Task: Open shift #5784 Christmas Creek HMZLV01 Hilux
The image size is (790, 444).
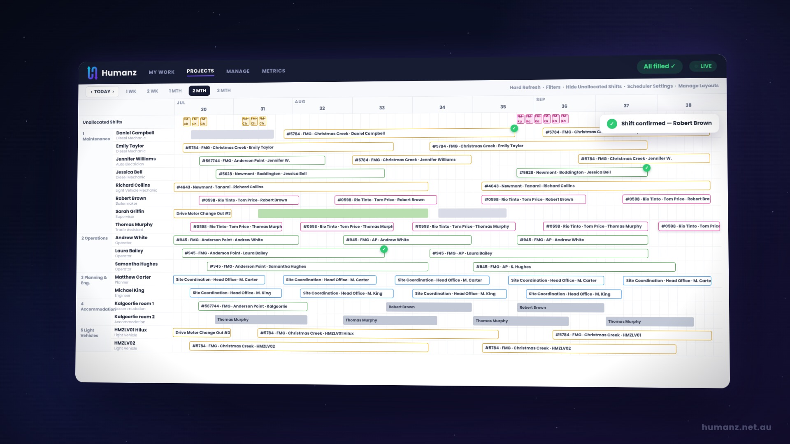Action: [x=378, y=333]
